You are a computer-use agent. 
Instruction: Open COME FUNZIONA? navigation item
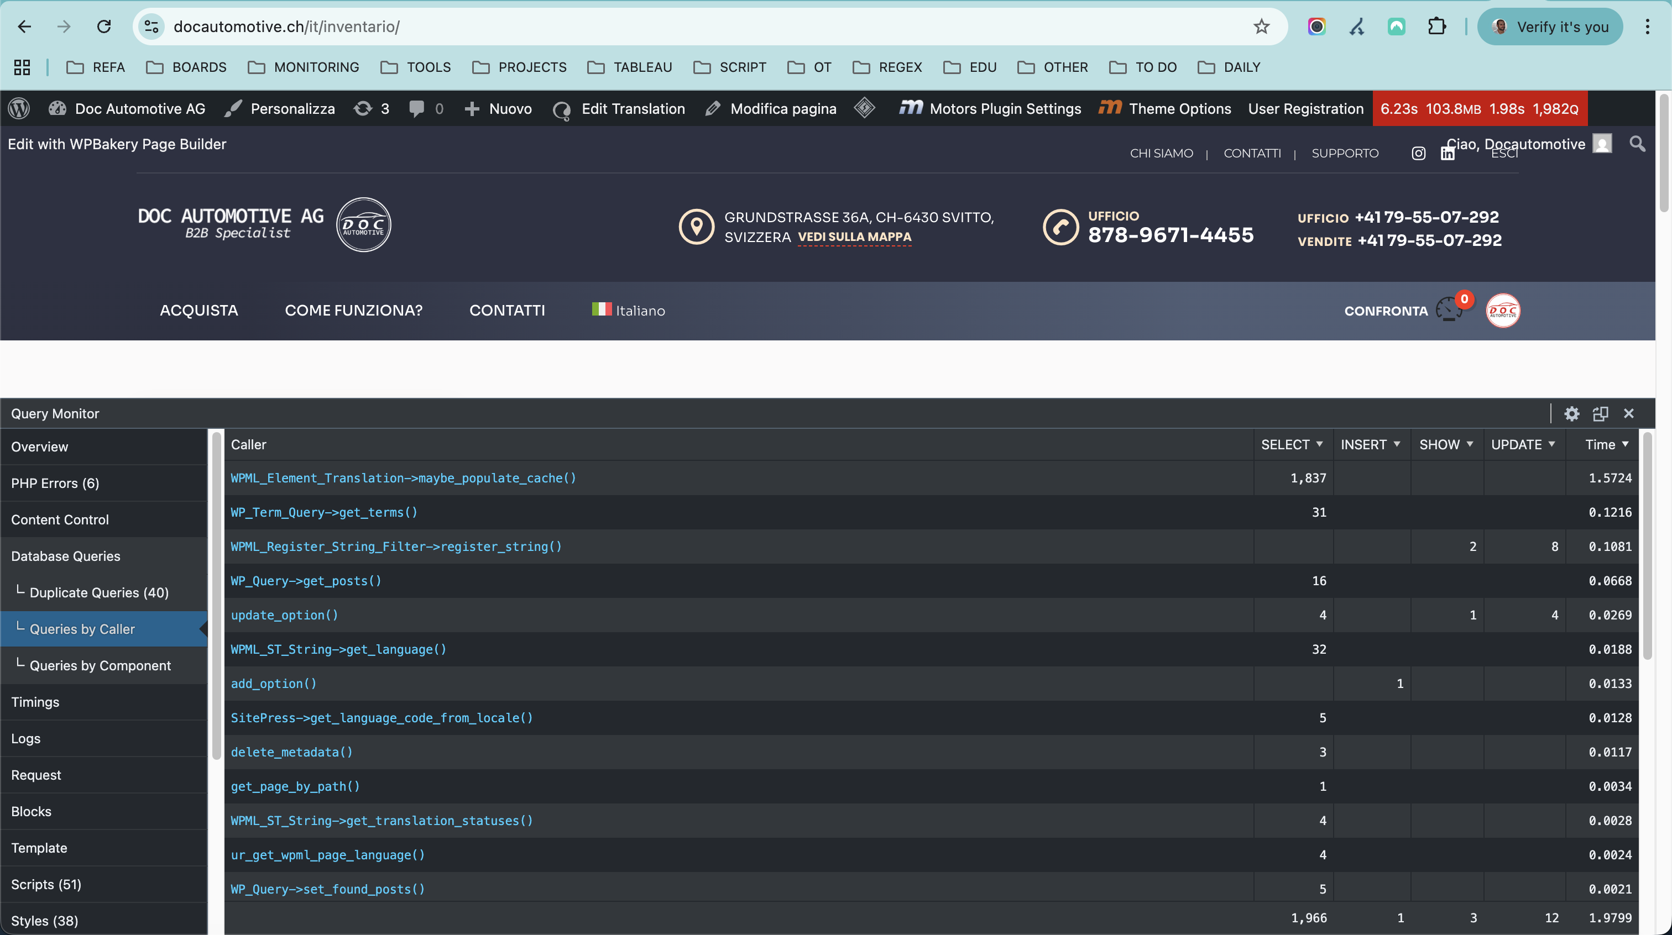(x=353, y=310)
